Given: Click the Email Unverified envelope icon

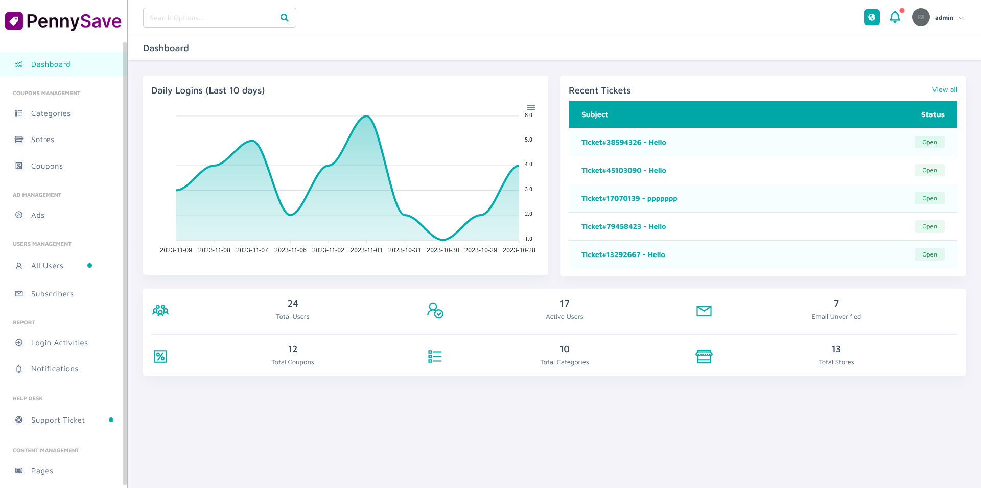Looking at the screenshot, I should (x=704, y=311).
